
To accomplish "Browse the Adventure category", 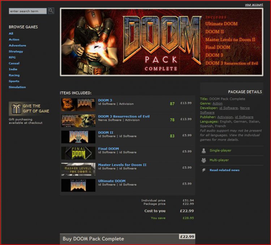I will (17, 45).
